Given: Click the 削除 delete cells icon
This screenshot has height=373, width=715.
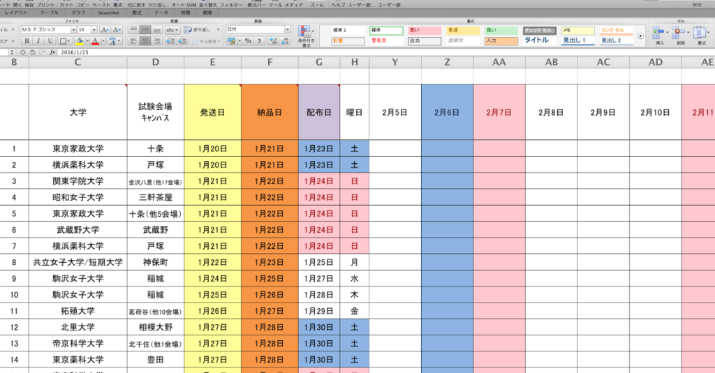Looking at the screenshot, I should [x=680, y=36].
